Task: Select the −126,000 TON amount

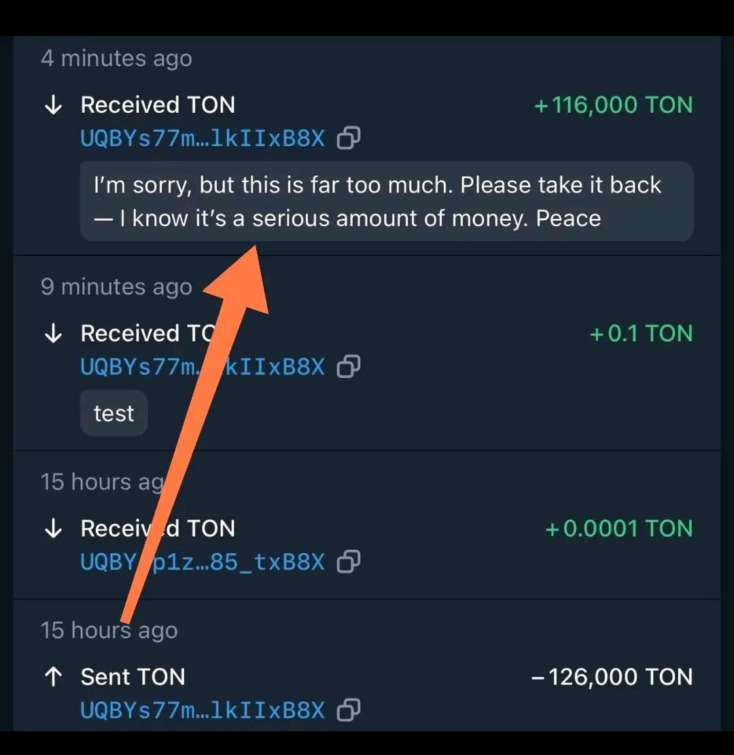Action: [x=611, y=677]
